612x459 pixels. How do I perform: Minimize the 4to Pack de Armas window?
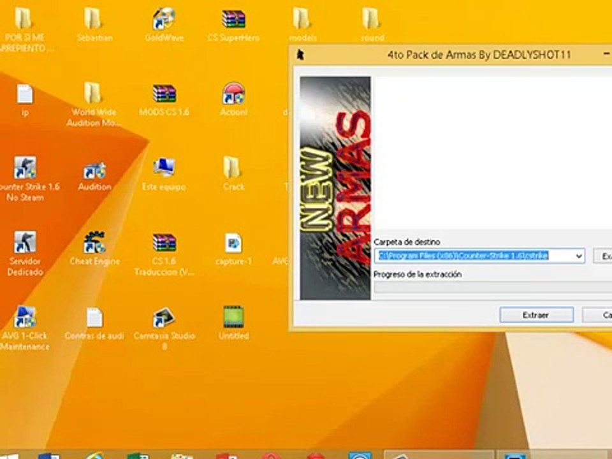tap(606, 55)
